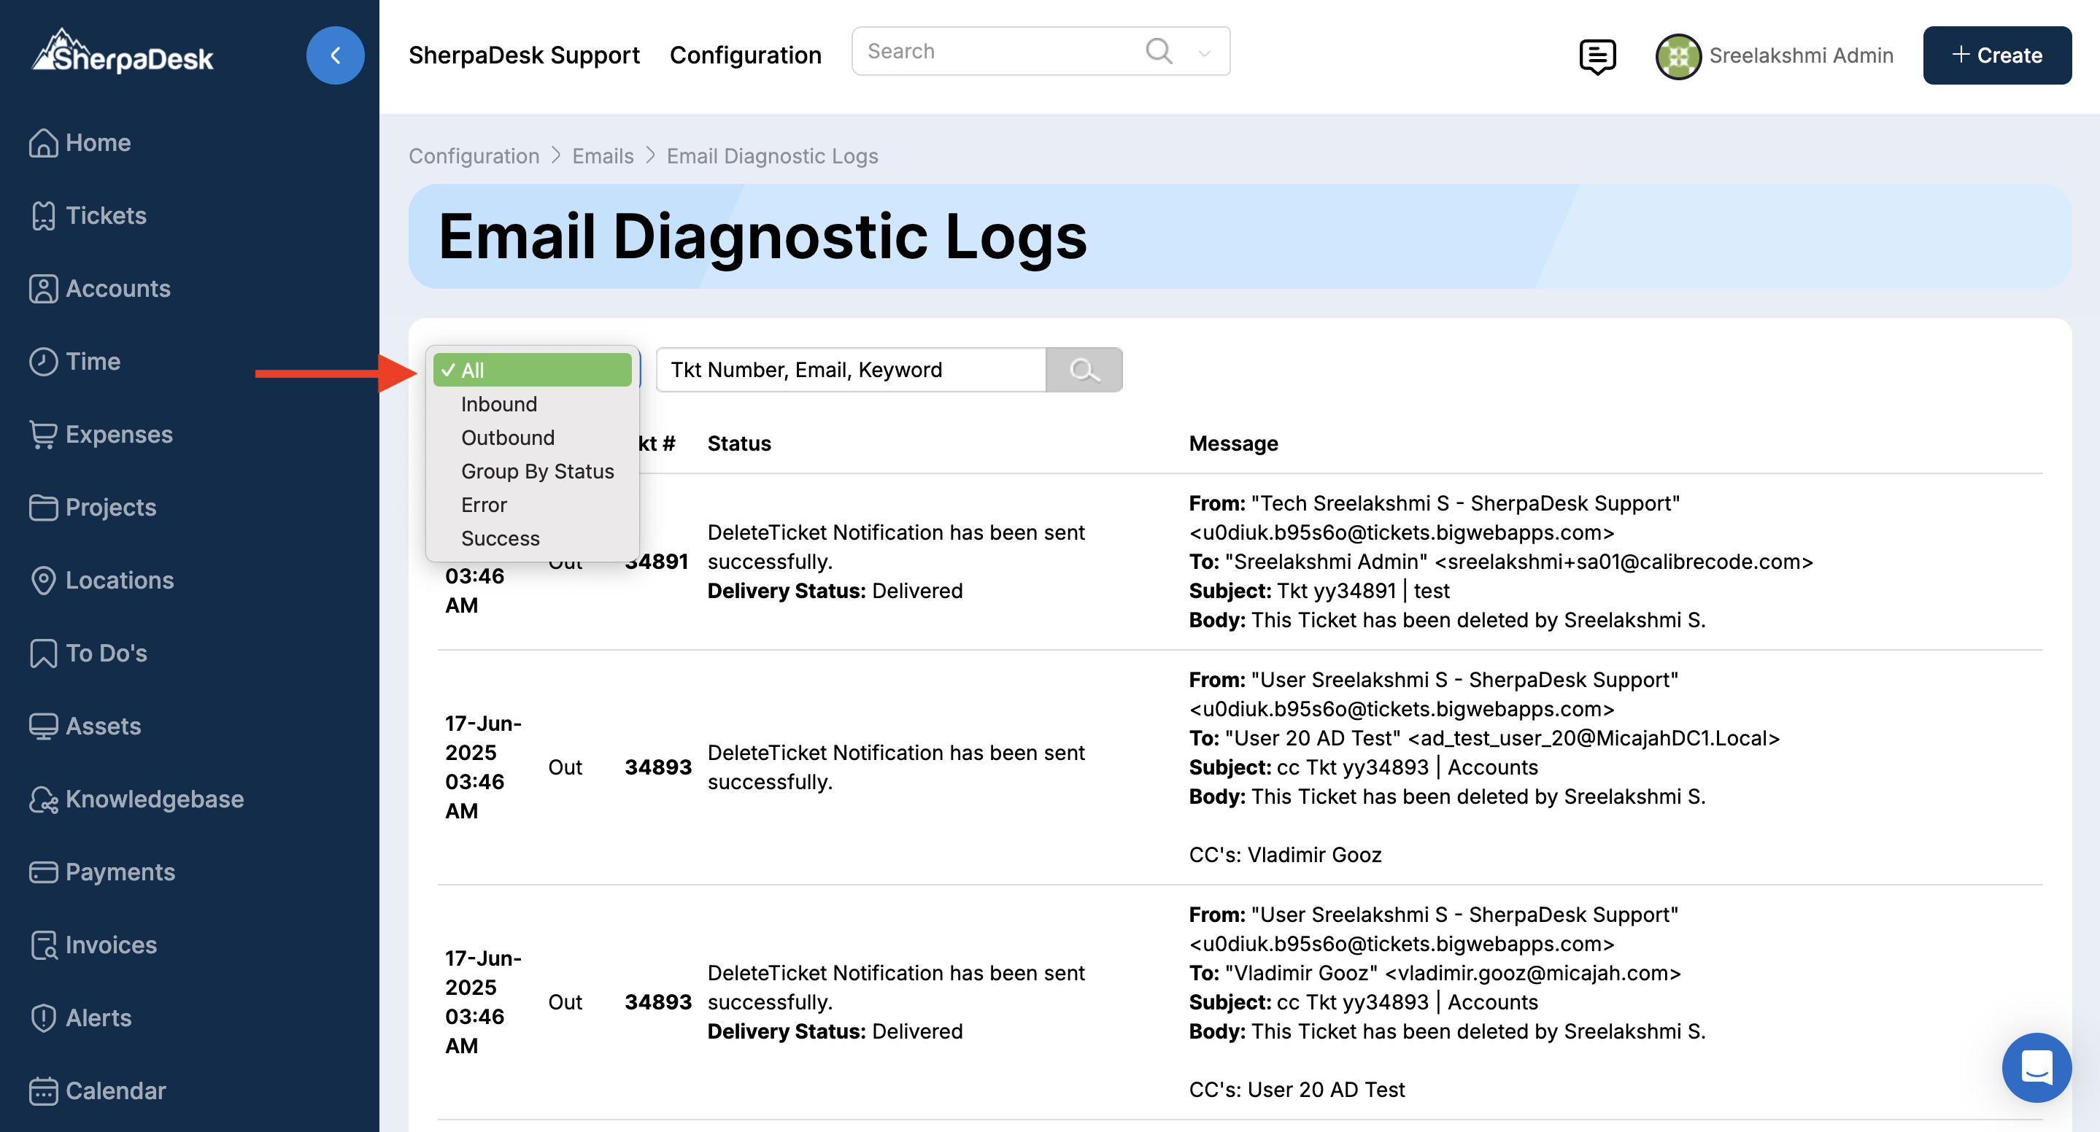
Task: Click the Accounts icon in sidebar
Action: [x=43, y=289]
